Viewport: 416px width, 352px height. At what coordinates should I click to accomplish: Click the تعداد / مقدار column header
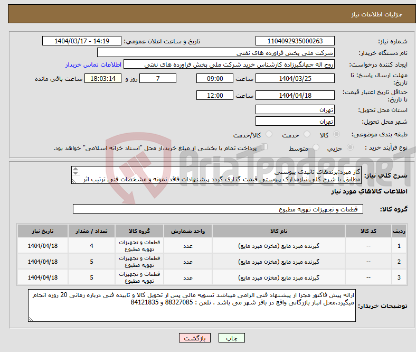[91, 231]
